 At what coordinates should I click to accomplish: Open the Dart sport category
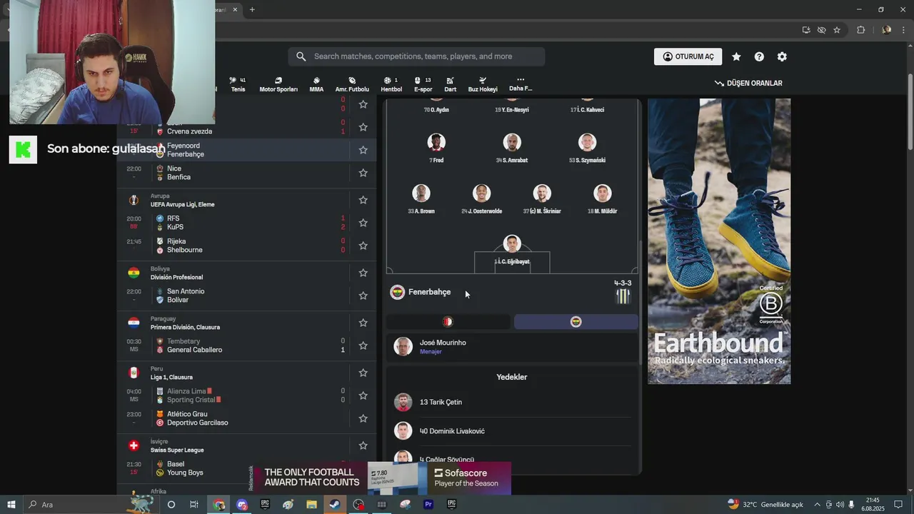click(450, 84)
